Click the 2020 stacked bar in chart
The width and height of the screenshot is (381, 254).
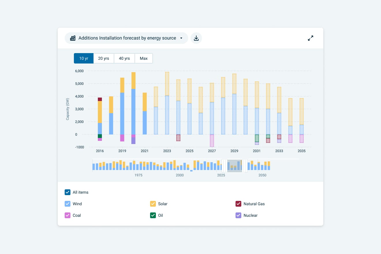tap(133, 108)
